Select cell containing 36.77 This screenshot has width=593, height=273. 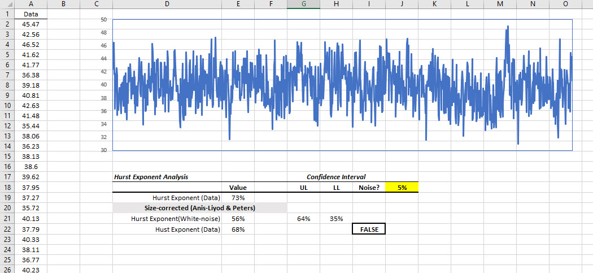point(30,260)
